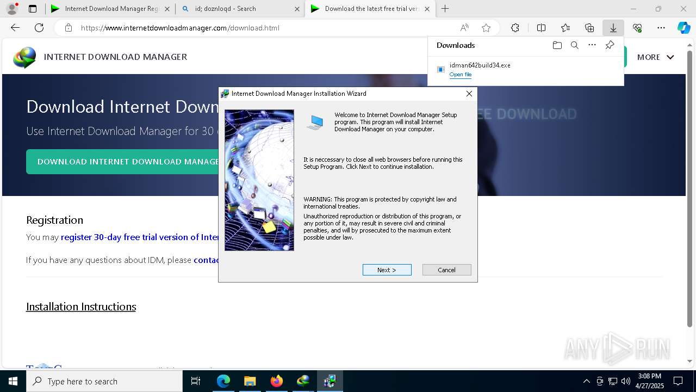The height and width of the screenshot is (392, 696).
Task: Click taskbar search box
Action: pos(104,381)
